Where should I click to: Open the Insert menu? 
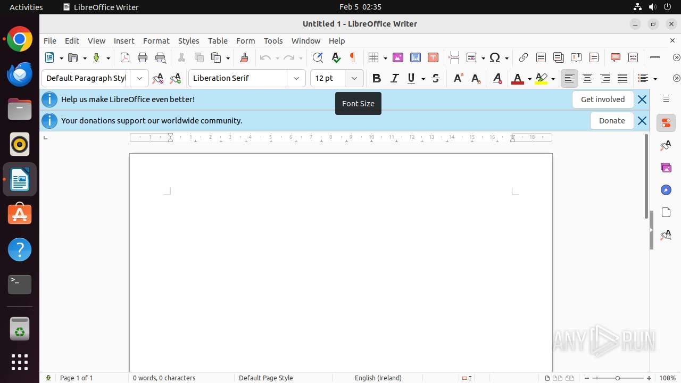[x=124, y=41]
